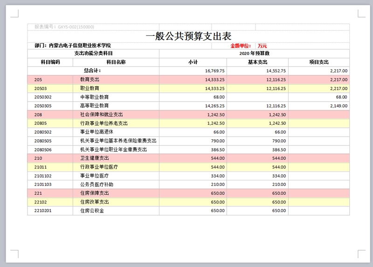Select the 小计 column header
This screenshot has height=267, width=373.
(193, 62)
